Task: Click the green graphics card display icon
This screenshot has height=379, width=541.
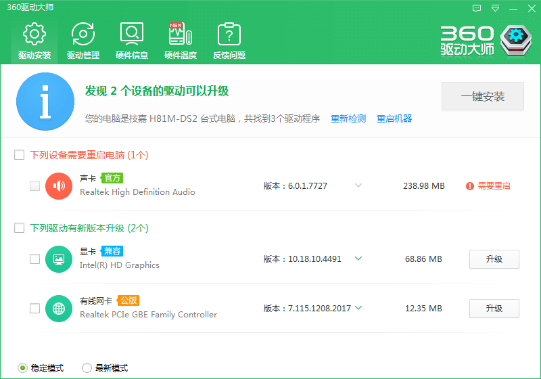Action: 59,259
